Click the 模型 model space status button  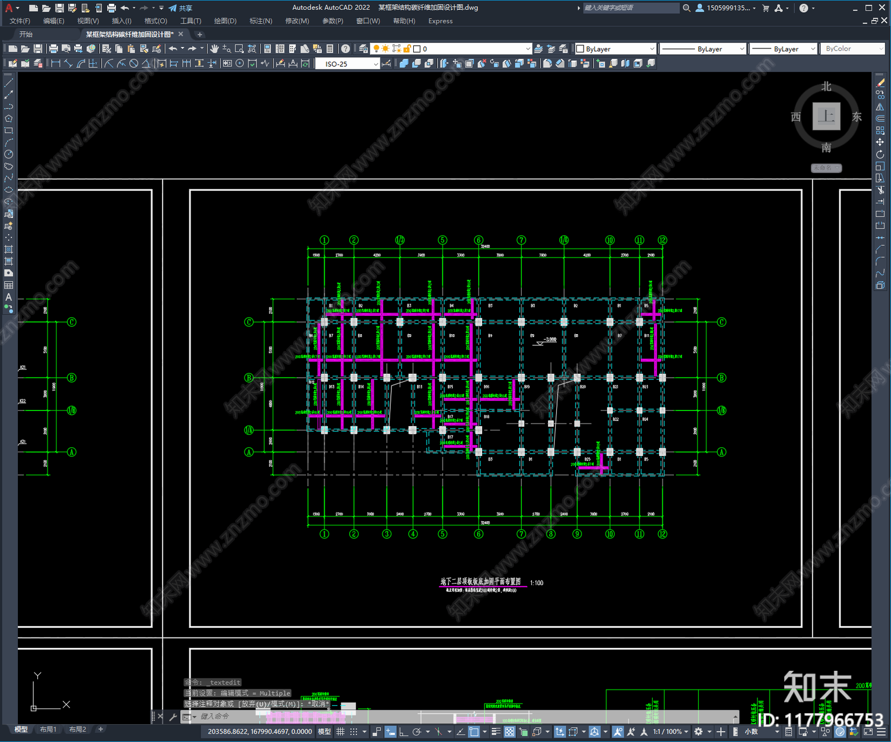click(x=324, y=731)
